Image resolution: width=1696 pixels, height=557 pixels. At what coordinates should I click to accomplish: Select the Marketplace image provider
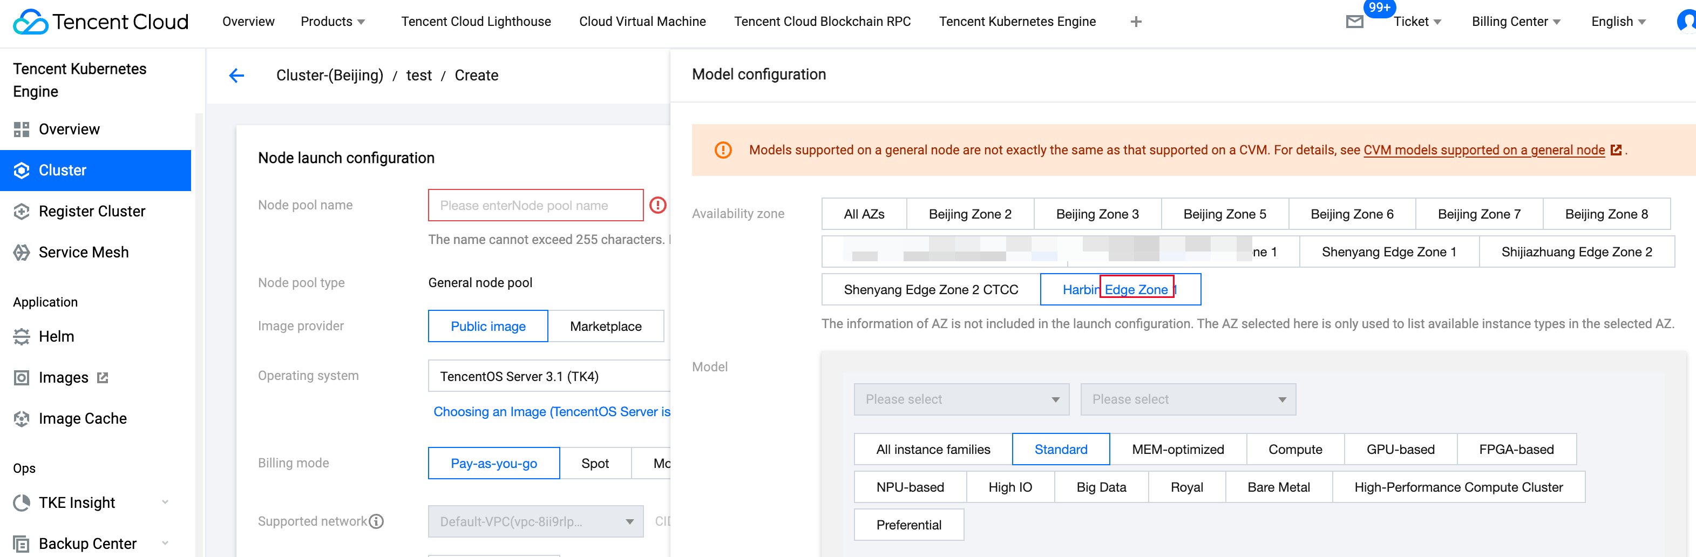click(x=605, y=327)
